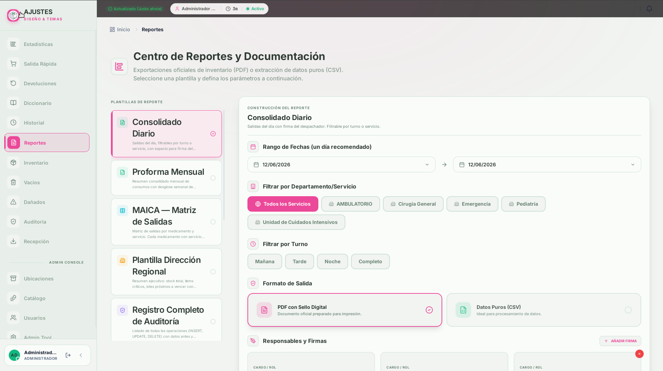The image size is (663, 371).
Task: Go to Salida Rápida menu item
Action: pos(47,64)
